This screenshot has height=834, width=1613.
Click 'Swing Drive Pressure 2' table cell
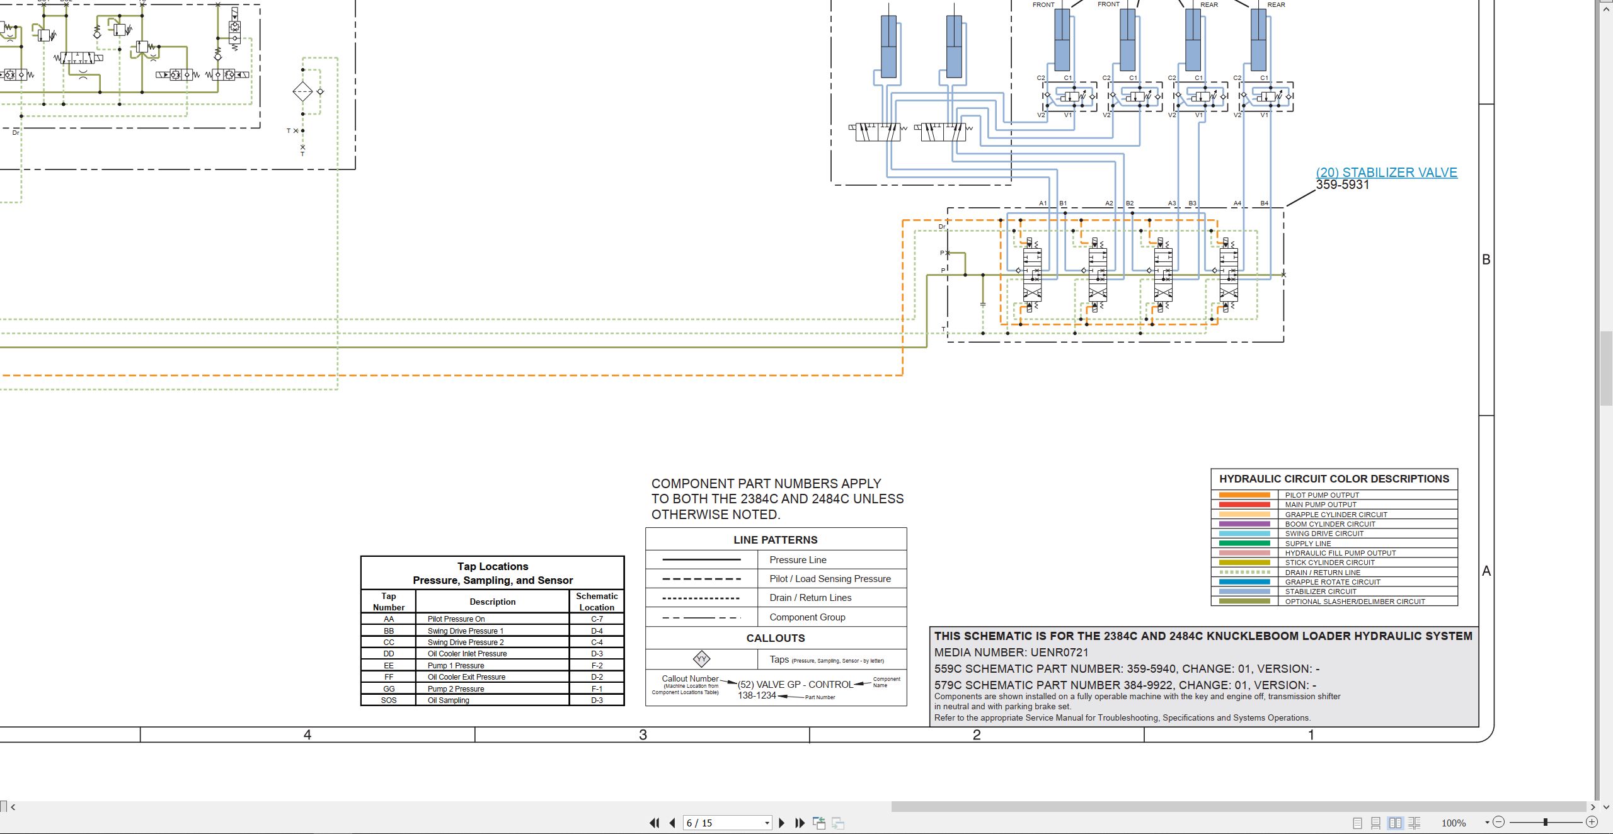tap(492, 643)
